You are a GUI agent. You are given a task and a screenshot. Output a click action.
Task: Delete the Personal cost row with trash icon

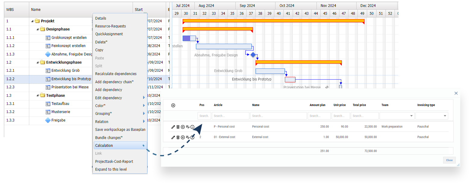tap(178, 127)
